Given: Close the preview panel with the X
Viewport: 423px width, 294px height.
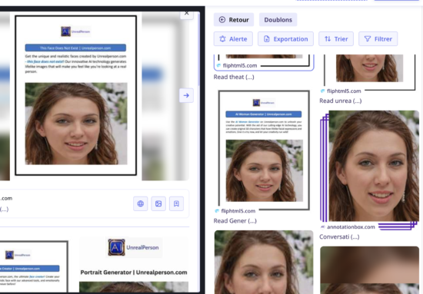Looking at the screenshot, I should tap(187, 14).
